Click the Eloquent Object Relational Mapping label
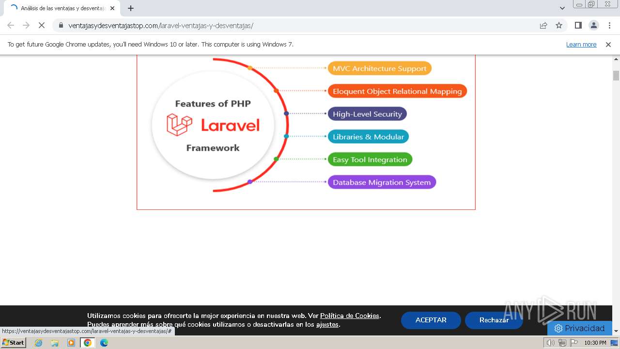620x349 pixels. click(x=397, y=91)
